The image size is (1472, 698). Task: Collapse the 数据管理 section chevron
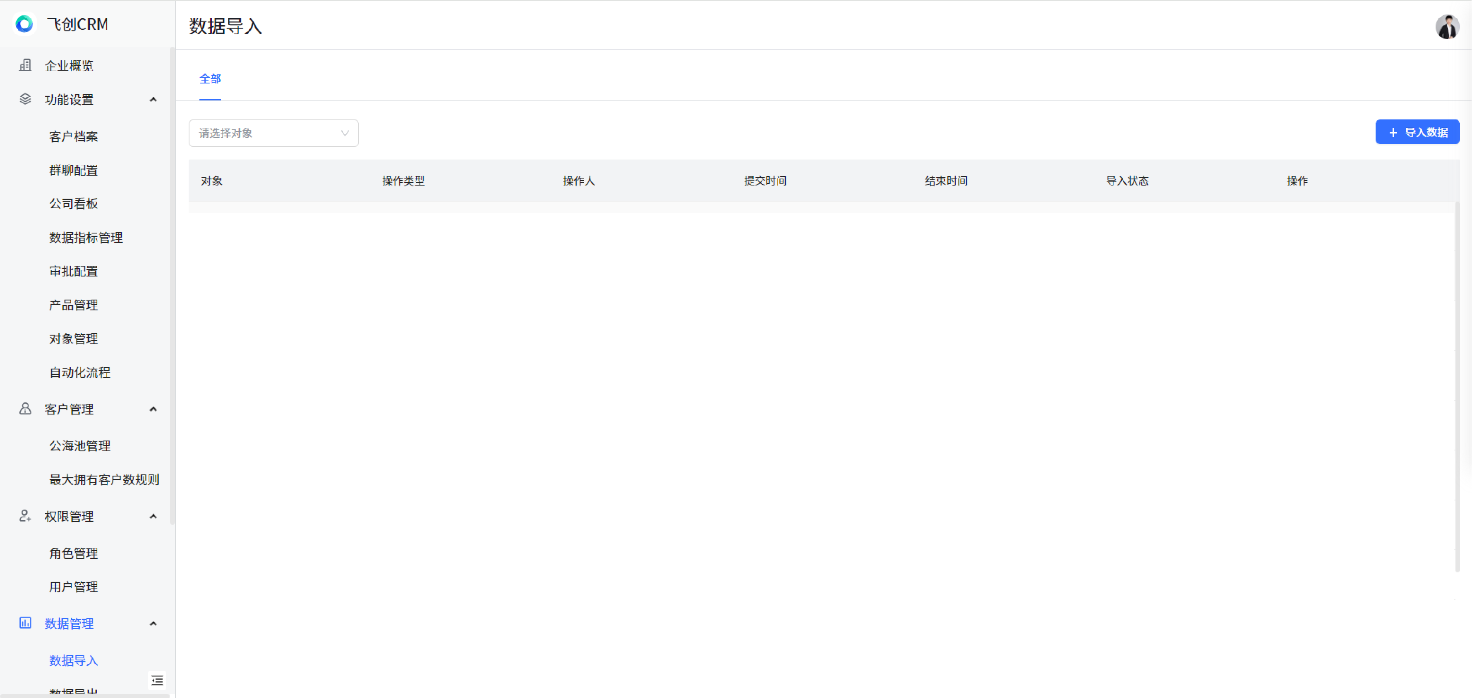click(153, 623)
